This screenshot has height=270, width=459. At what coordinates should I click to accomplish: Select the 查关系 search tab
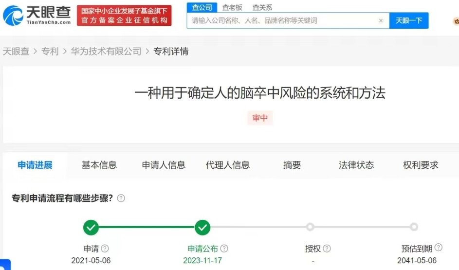pyautogui.click(x=262, y=7)
